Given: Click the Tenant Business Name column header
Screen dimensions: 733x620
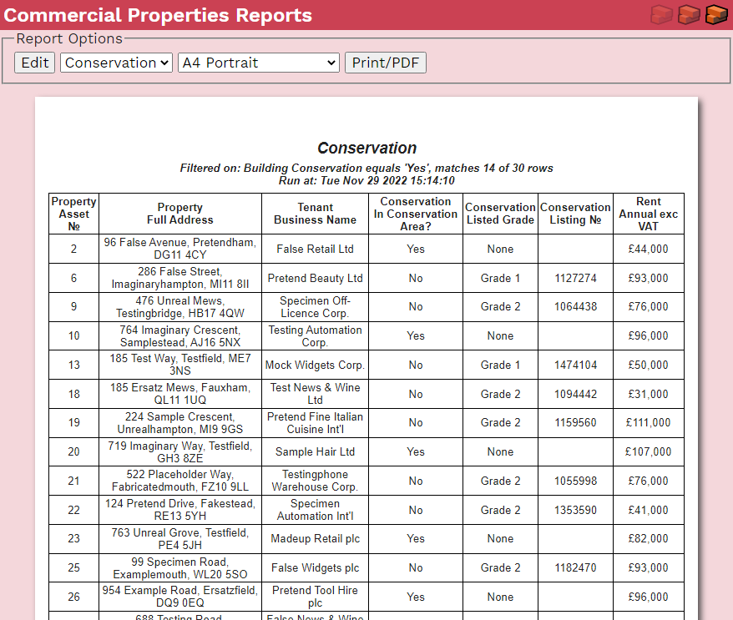Looking at the screenshot, I should click(x=315, y=214).
